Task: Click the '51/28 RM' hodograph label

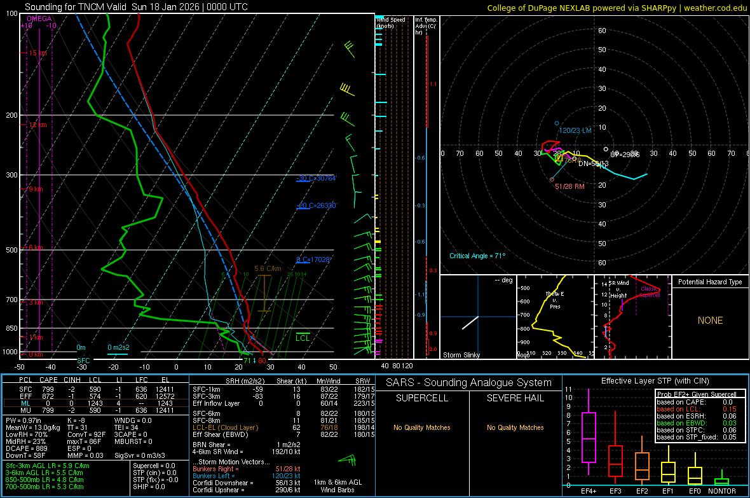Action: (569, 186)
